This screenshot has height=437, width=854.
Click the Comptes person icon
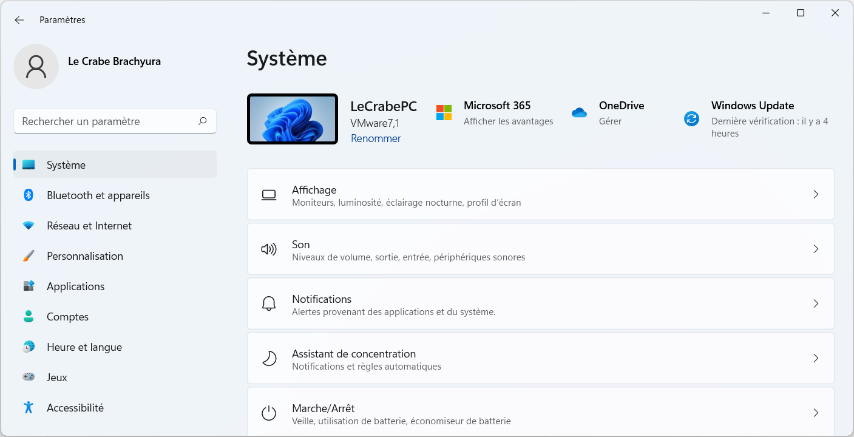[x=29, y=316]
